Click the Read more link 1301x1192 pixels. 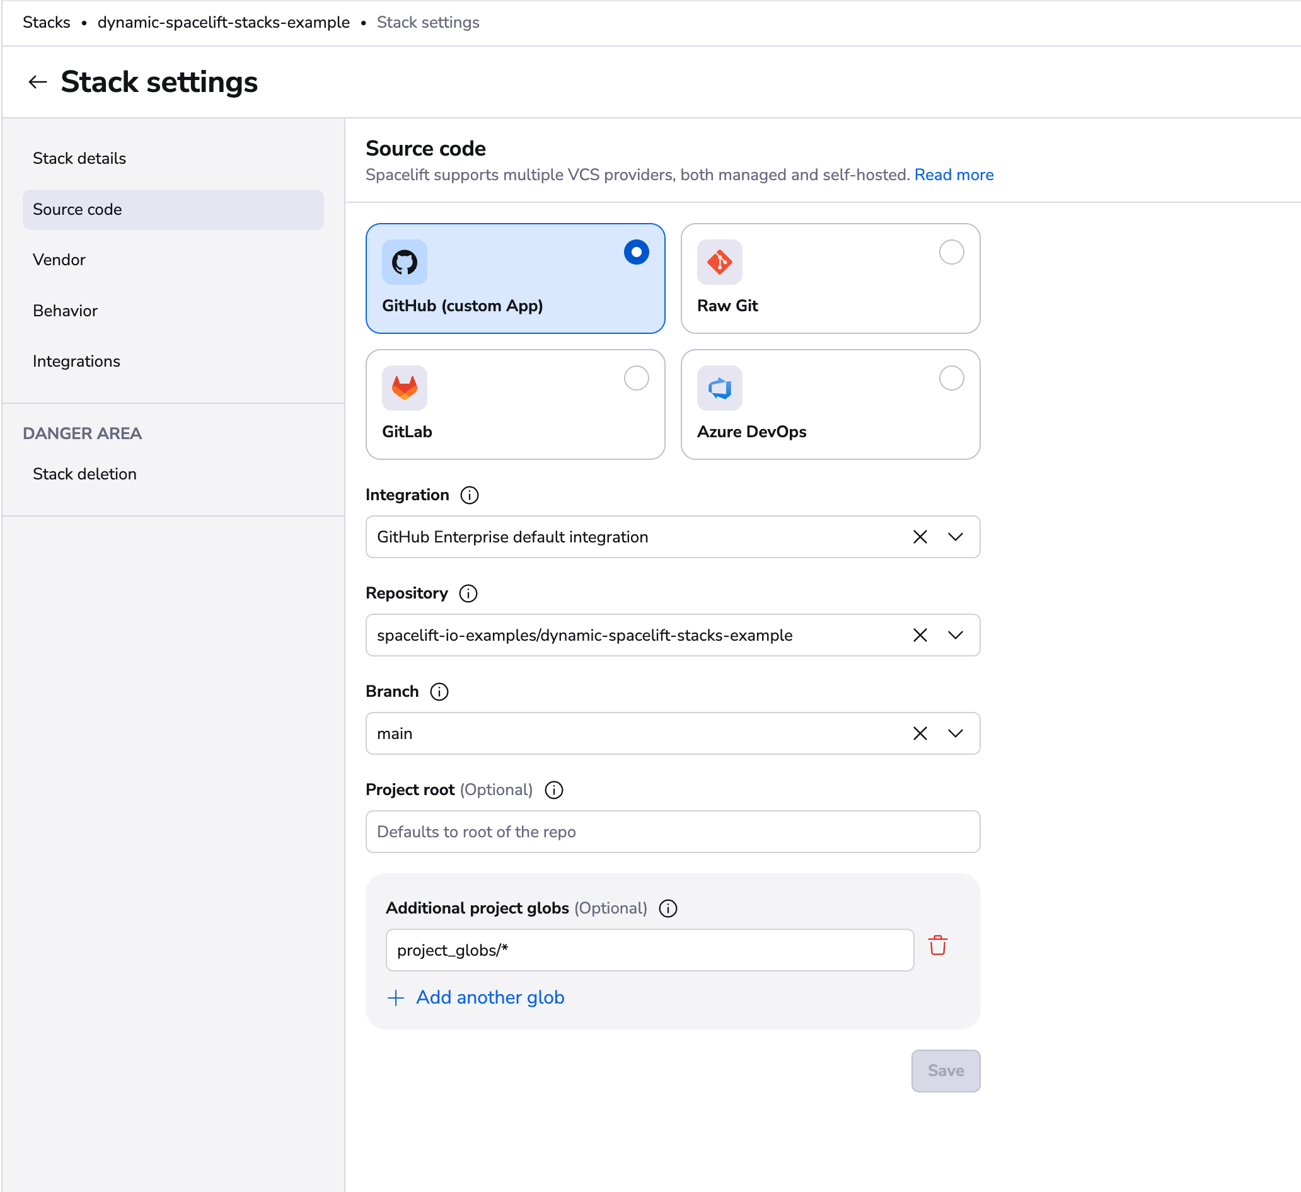tap(953, 175)
